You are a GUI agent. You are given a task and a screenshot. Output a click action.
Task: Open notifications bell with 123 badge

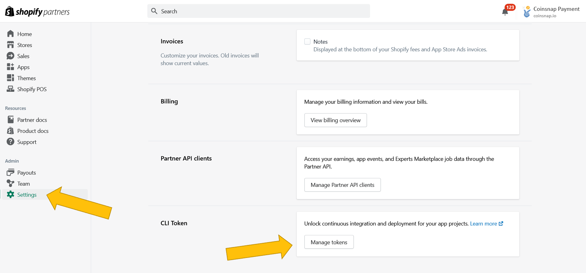pos(505,12)
